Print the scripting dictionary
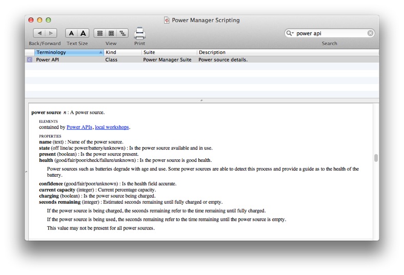The image size is (404, 275). pos(139,33)
